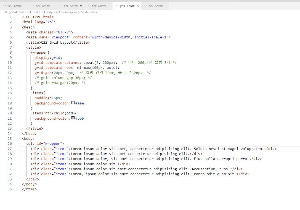Click the unsaved dot on flex-6.html tab
The image size is (300, 210).
[x=81, y=6]
